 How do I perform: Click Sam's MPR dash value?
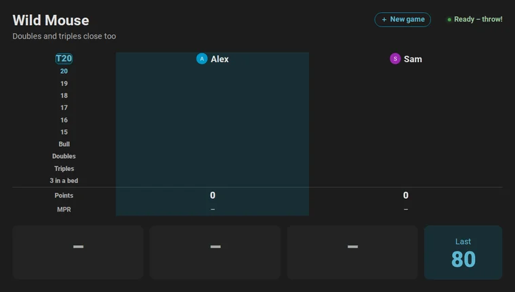point(406,209)
